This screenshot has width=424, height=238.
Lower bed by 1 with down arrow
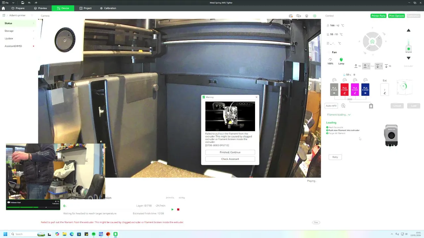click(379, 66)
